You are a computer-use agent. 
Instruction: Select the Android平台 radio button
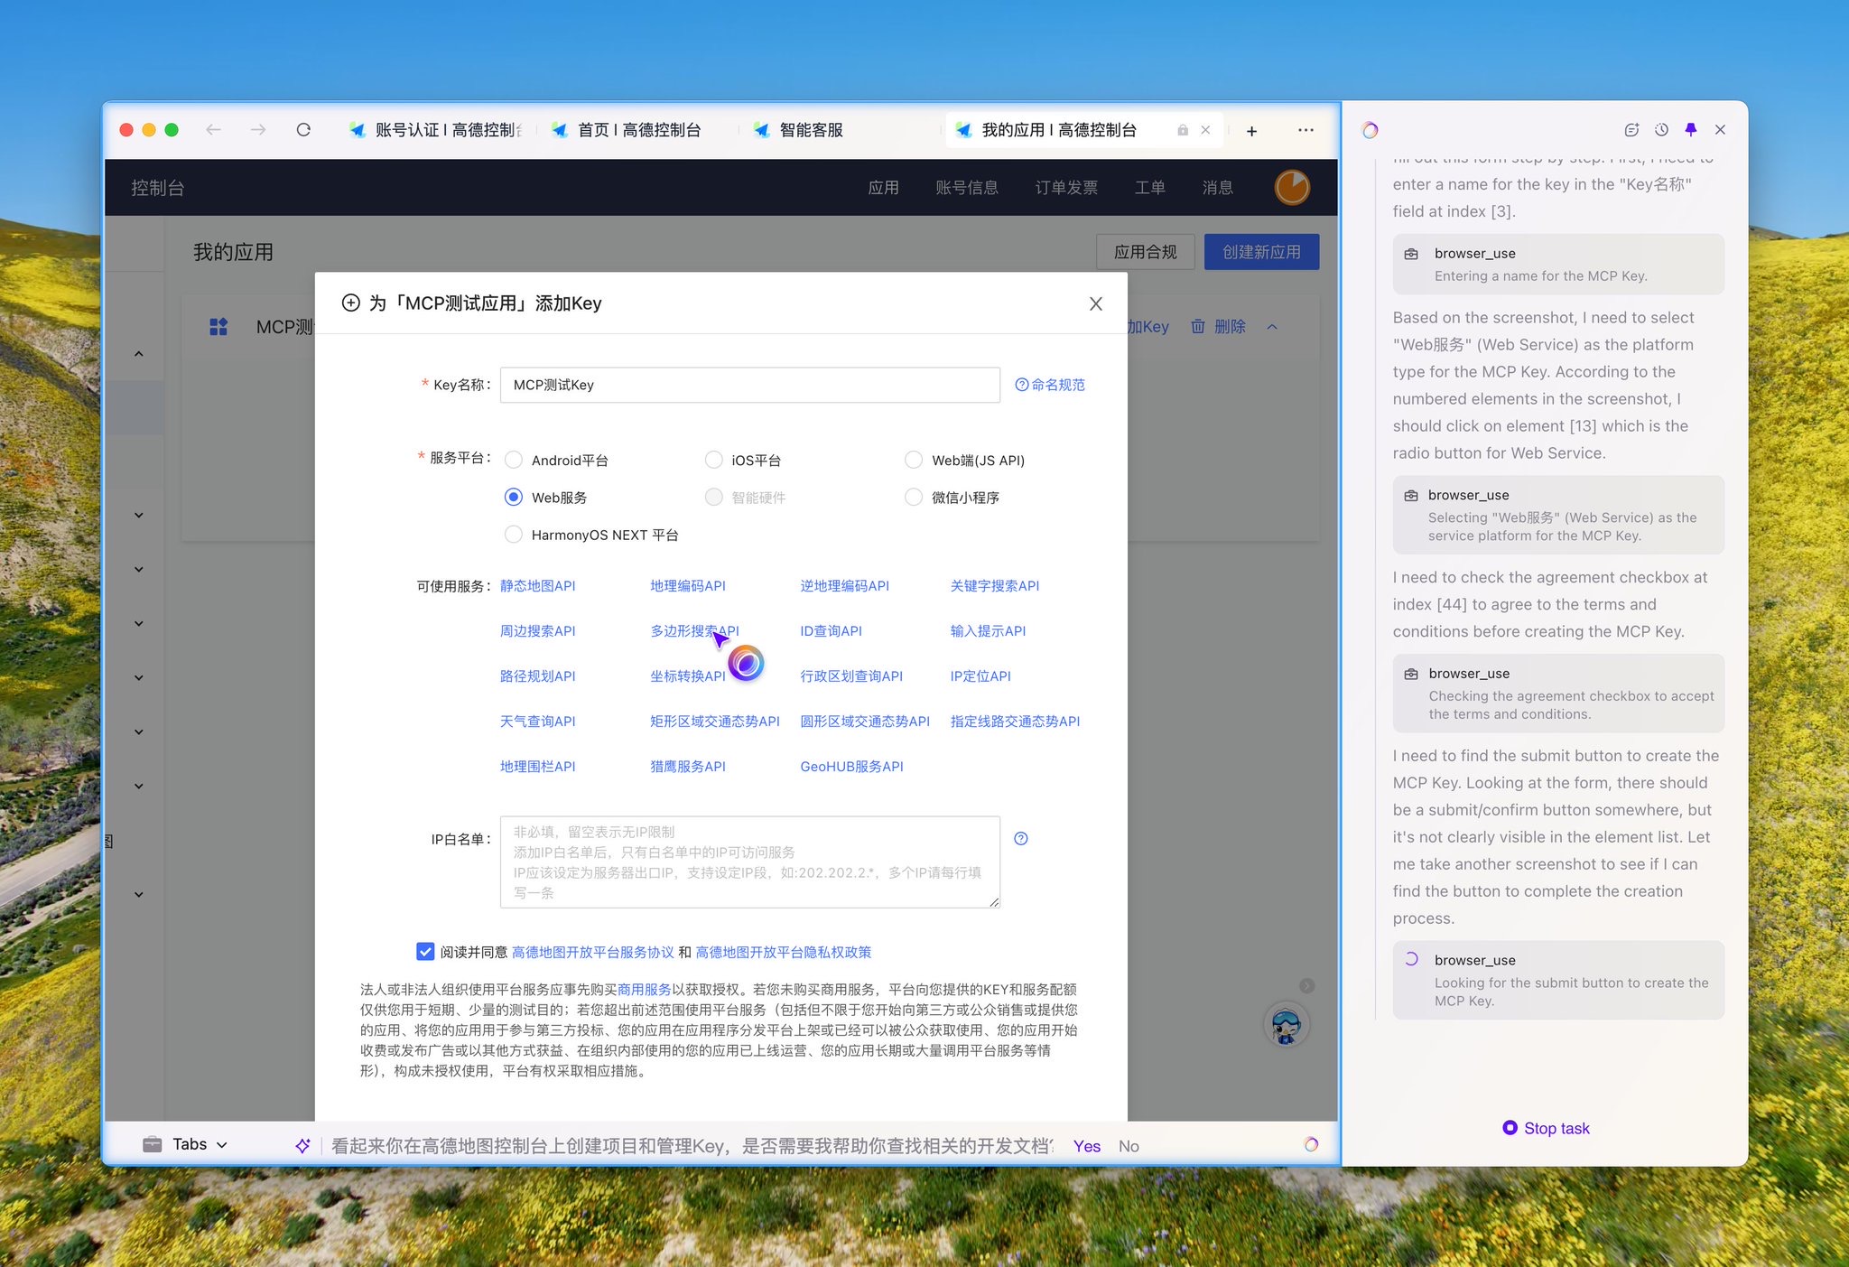pyautogui.click(x=514, y=460)
